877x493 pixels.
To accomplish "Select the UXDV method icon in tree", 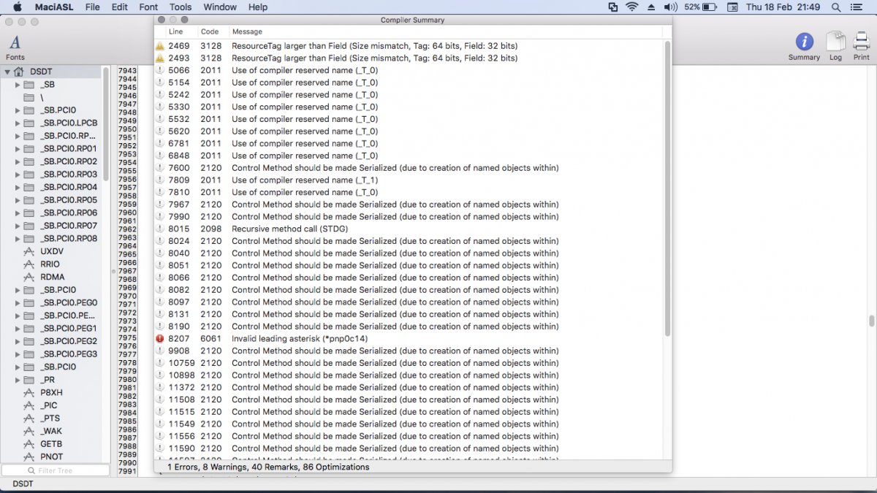I will (x=29, y=251).
